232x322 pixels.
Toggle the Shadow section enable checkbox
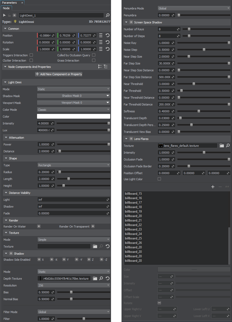pyautogui.click(x=11, y=253)
